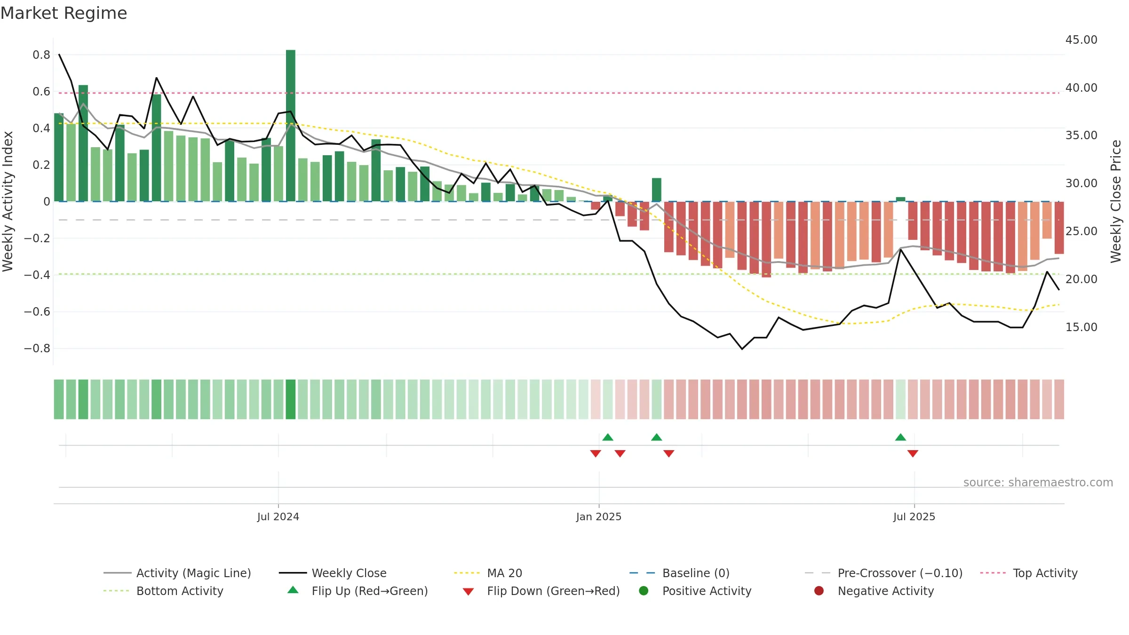Toggle the Weekly Close legend entry
Screen dimensions: 1129x635
(x=333, y=573)
